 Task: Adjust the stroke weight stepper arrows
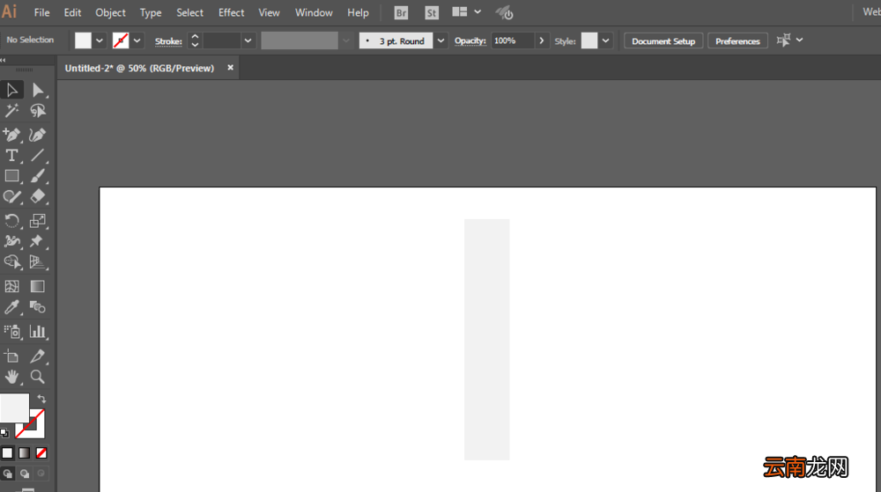pyautogui.click(x=195, y=40)
